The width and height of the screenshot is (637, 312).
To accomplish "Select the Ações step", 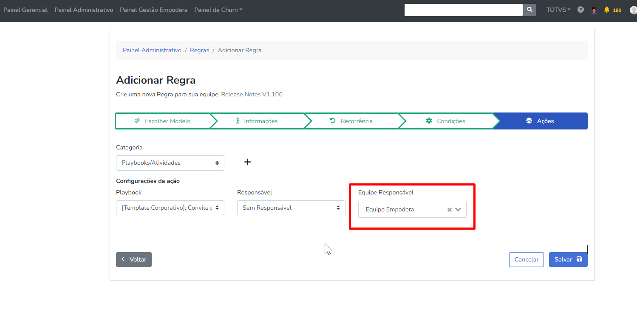I will [x=541, y=121].
